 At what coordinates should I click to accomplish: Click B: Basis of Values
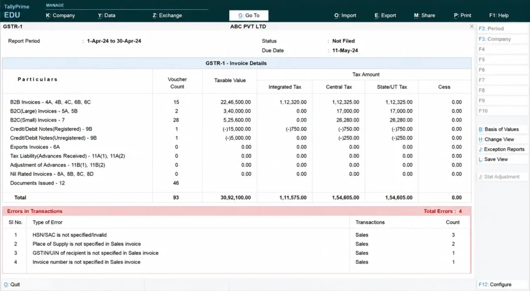[x=502, y=129]
